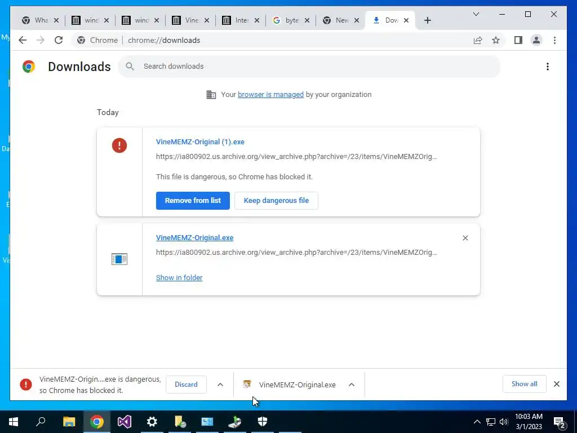Screen dimensions: 577x433
Task: Open File Explorer from the taskbar
Action: click(x=69, y=422)
